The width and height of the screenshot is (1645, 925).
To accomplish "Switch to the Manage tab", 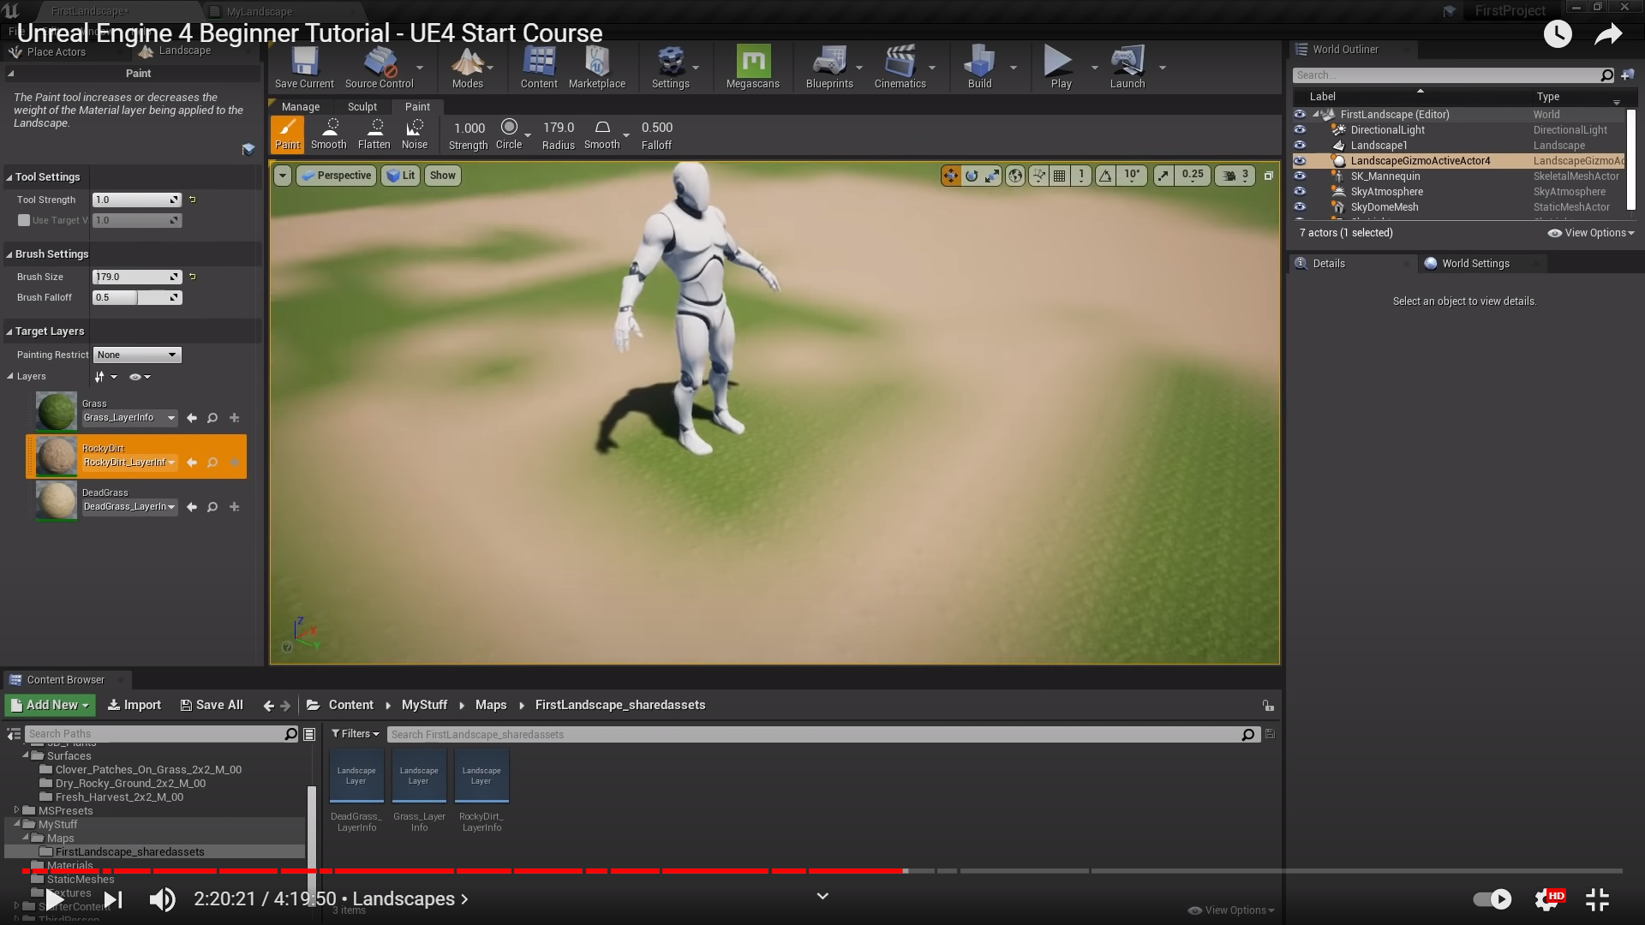I will [x=301, y=107].
